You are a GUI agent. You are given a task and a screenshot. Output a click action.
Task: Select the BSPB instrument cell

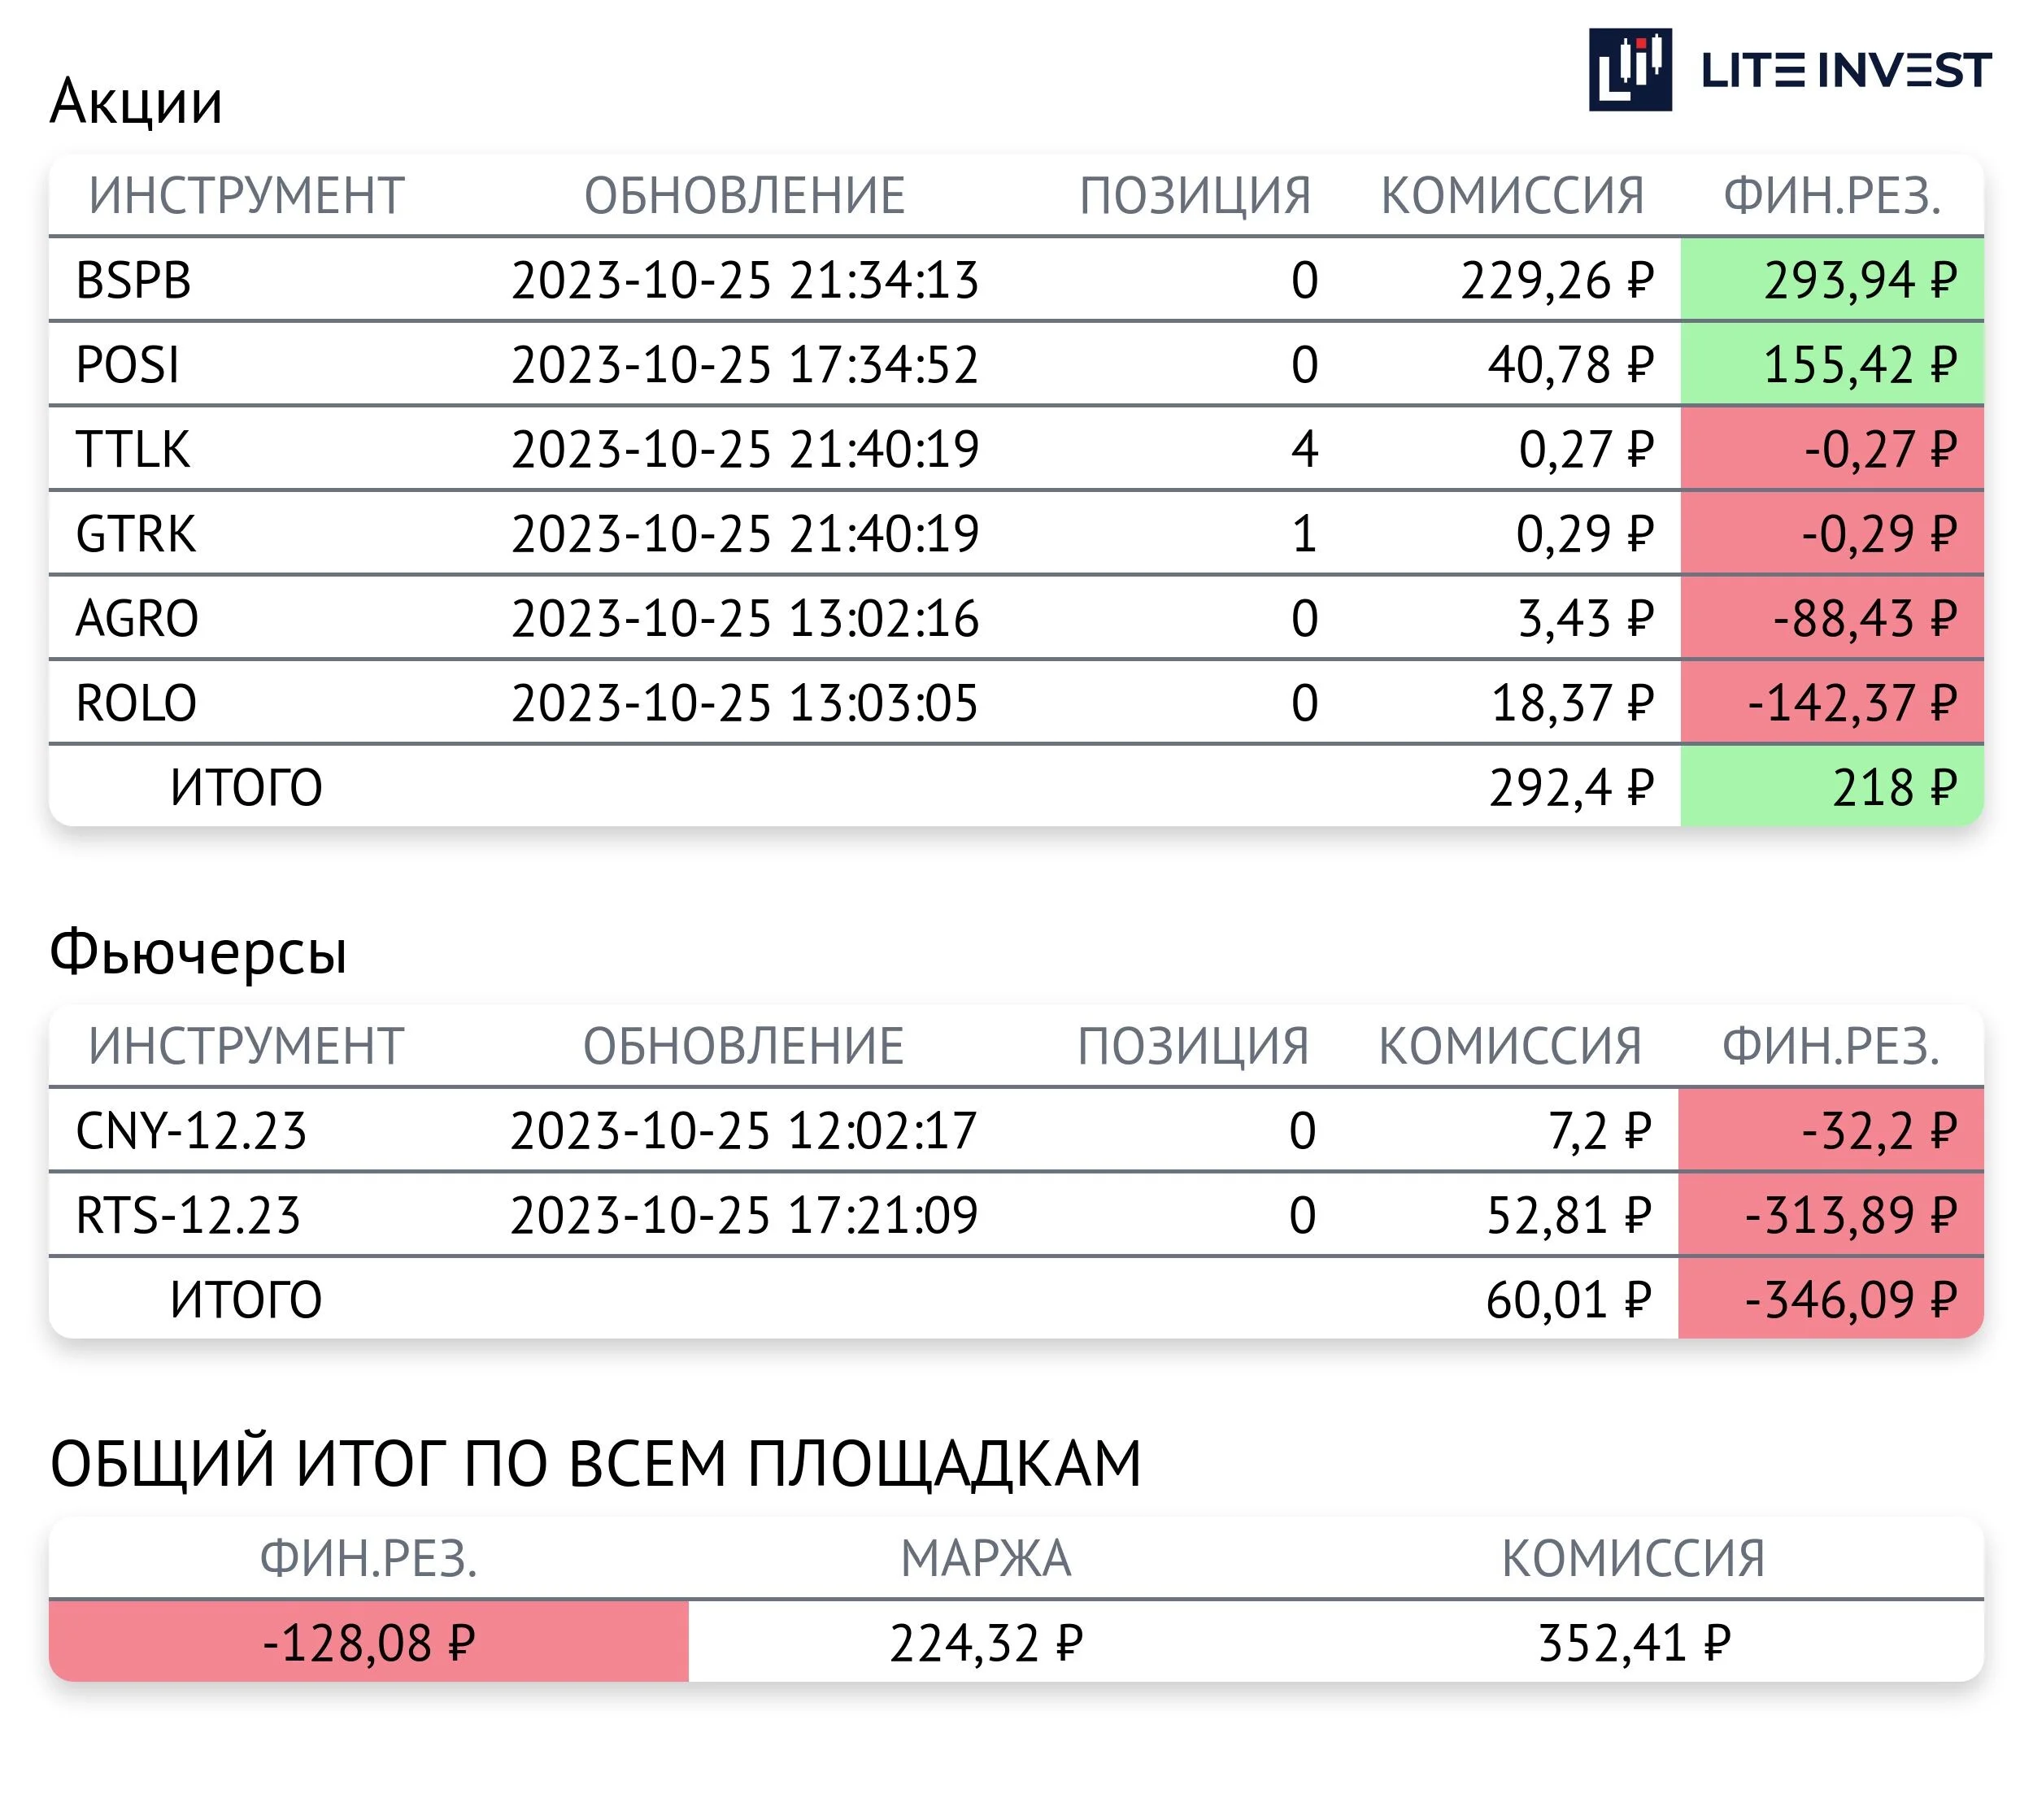tap(133, 280)
